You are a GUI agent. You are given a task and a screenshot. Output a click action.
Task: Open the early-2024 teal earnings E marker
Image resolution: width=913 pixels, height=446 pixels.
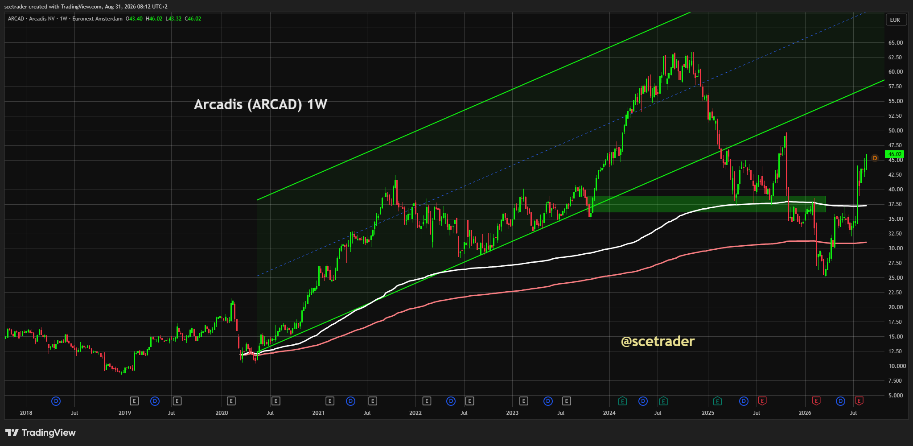(622, 401)
